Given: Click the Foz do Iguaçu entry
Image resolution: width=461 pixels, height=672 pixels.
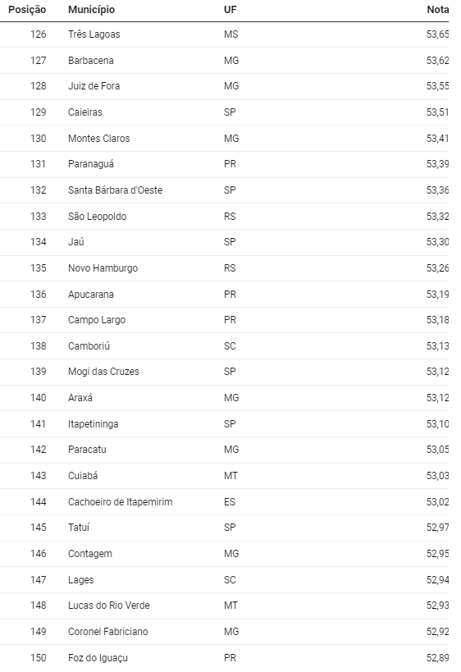Looking at the screenshot, I should [x=98, y=658].
